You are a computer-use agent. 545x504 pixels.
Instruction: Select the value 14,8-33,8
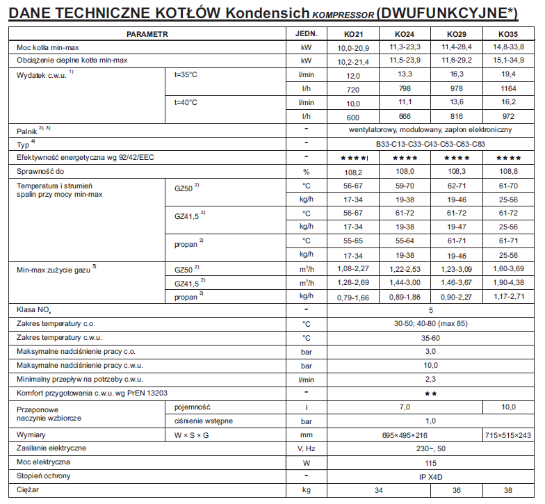click(x=508, y=47)
